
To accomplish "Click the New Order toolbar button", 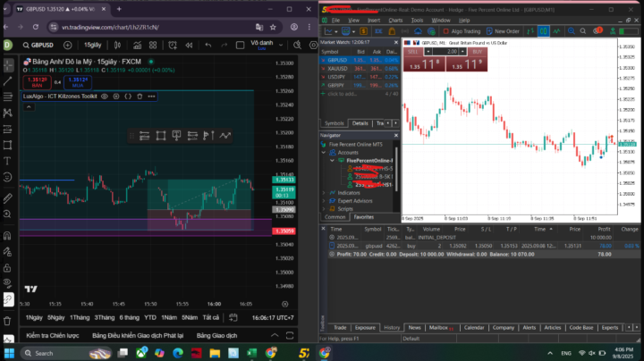I will pos(503,31).
